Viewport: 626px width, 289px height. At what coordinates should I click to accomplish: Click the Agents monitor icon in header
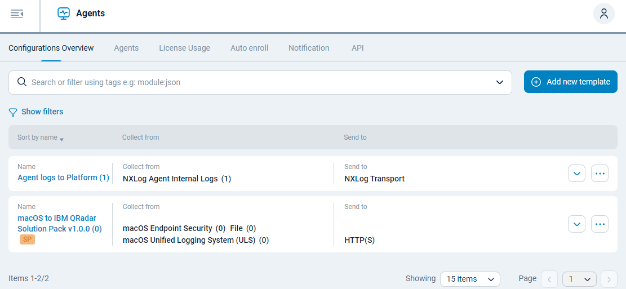64,14
